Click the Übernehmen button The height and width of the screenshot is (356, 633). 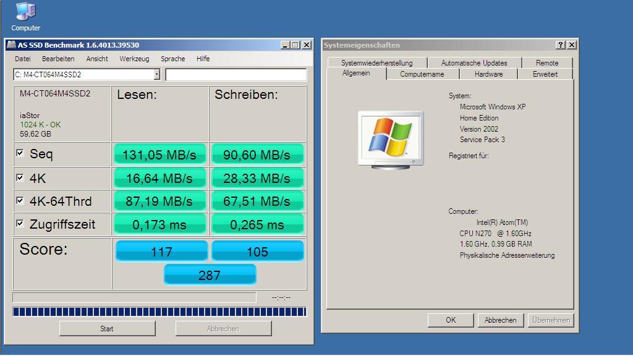point(551,320)
